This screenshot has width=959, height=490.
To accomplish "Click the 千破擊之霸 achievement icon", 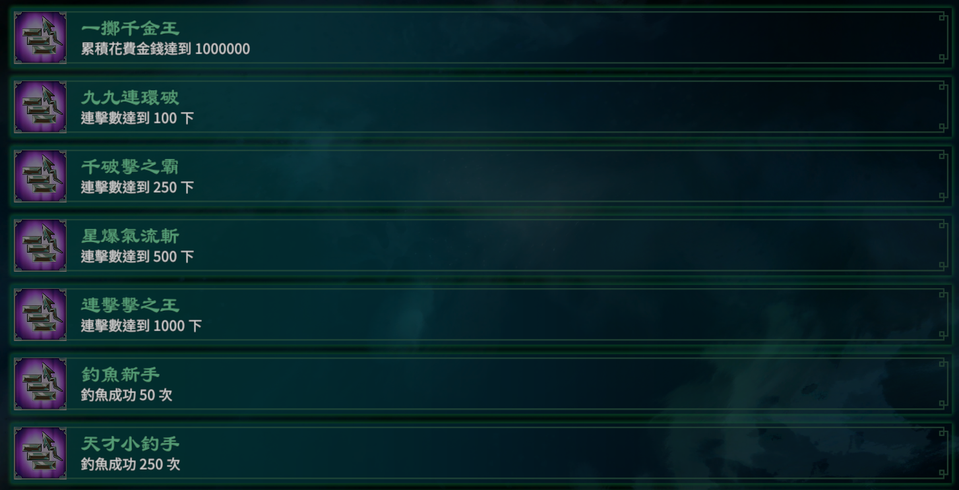I will 40,176.
